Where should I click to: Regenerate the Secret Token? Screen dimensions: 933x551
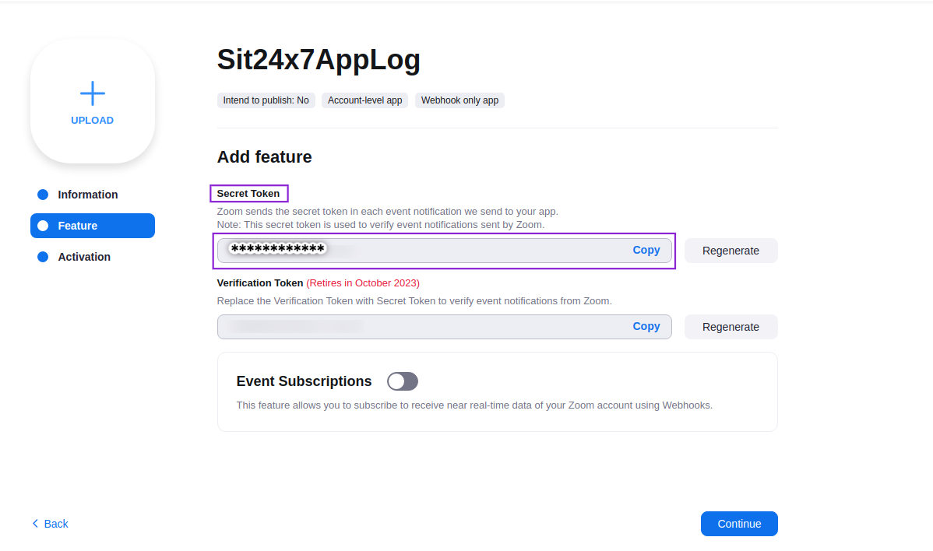click(731, 251)
